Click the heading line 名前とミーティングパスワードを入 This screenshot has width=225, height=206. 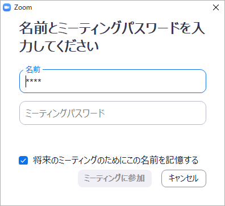tap(112, 28)
